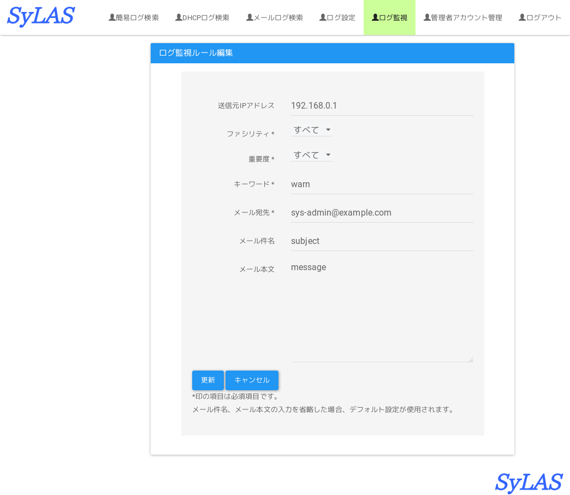Image resolution: width=570 pixels, height=495 pixels.
Task: Click the person icon beside 簡易ログ検索
Action: (112, 17)
